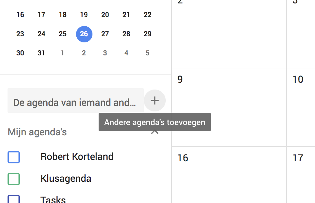This screenshot has width=315, height=203.
Task: Click the plus icon to add other calendars
Action: point(155,101)
